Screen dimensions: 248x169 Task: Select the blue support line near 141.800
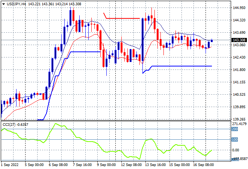181,66
